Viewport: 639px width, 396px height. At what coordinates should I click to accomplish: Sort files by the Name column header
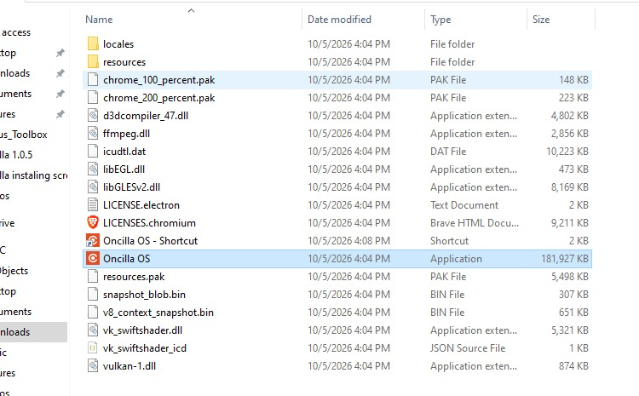click(99, 20)
